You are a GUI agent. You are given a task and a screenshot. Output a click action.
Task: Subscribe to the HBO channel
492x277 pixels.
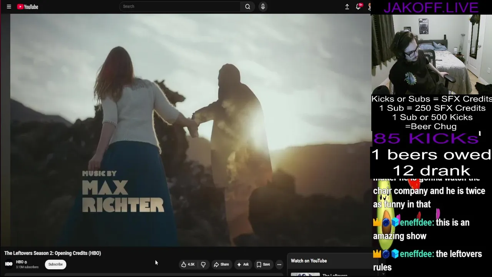tap(55, 264)
